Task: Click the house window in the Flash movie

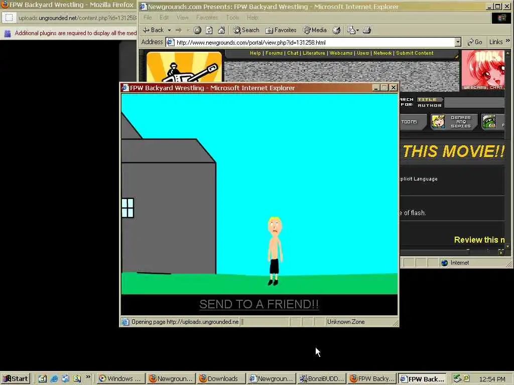Action: (127, 208)
